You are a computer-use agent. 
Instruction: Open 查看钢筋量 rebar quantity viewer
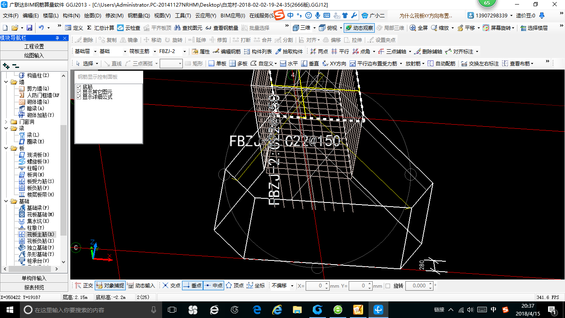tap(222, 28)
